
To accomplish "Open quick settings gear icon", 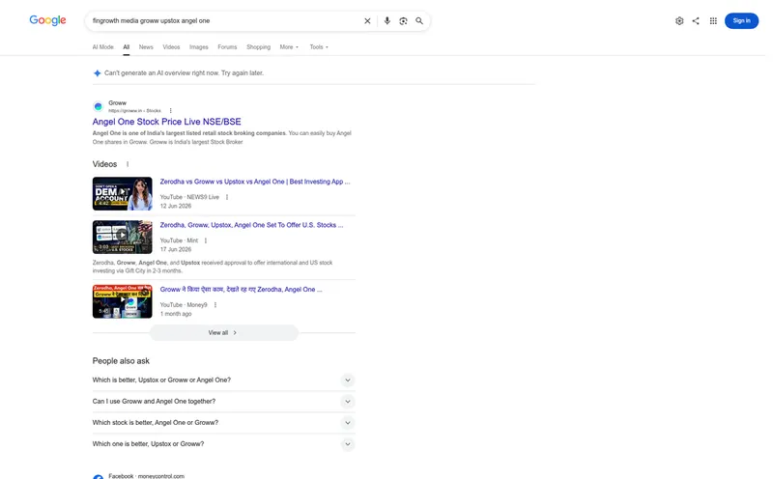I will click(679, 20).
